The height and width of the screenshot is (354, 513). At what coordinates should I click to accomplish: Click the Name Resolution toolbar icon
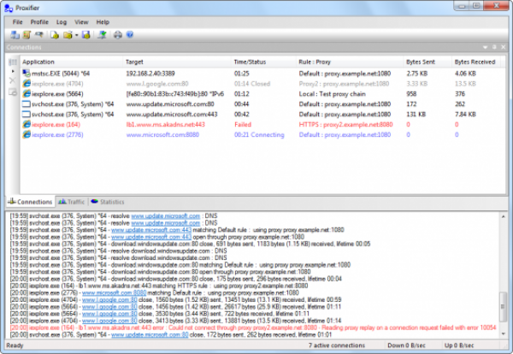pos(40,34)
